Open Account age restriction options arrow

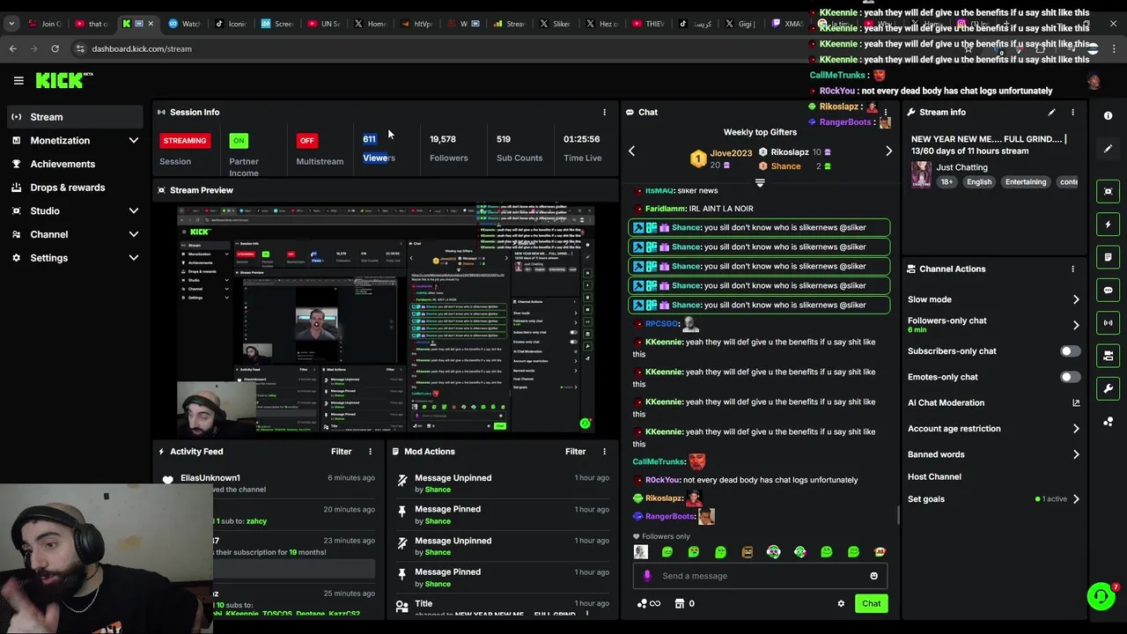[x=1076, y=429]
